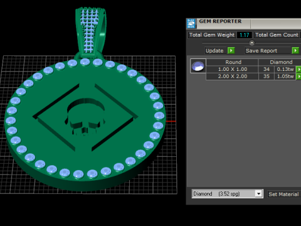This screenshot has height=226, width=301.
Task: Click the green arrow beside Update
Action: [x=231, y=51]
